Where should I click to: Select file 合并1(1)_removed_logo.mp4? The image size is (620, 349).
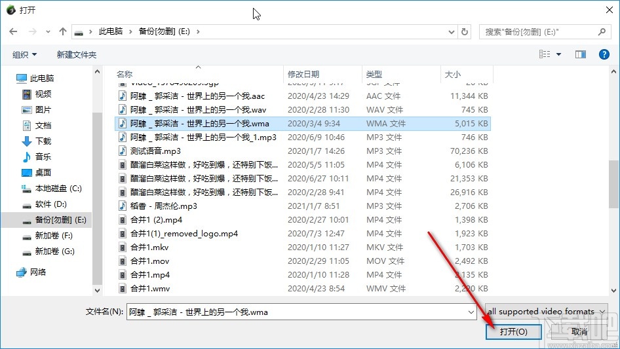coord(303,234)
